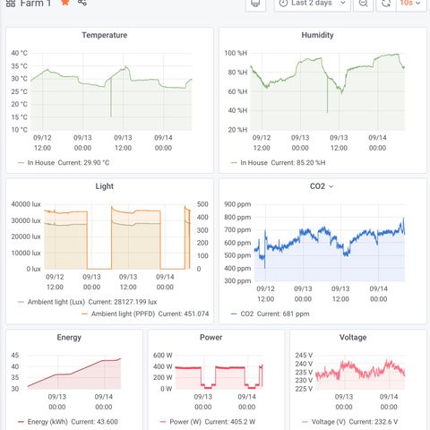Click the Voltage graph plot area
This screenshot has width=430, height=430.
[x=360, y=372]
